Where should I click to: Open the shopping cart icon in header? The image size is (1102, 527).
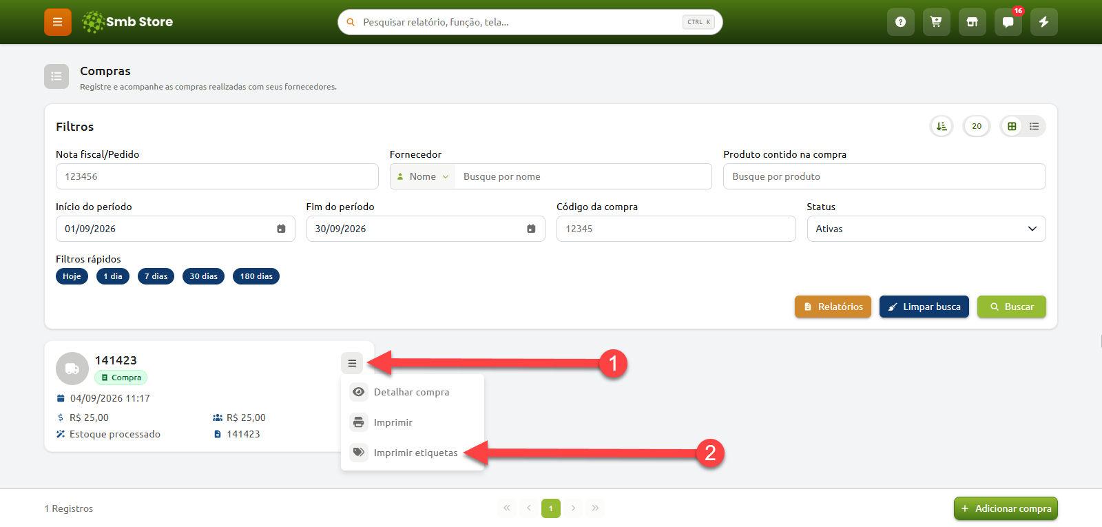(x=937, y=22)
